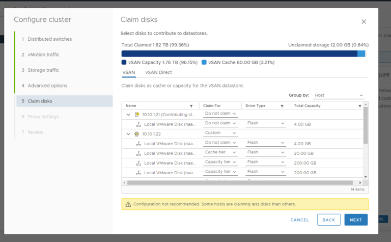Click the Unclaimed storage 12.00 GB label
391x242 pixels.
pos(328,45)
